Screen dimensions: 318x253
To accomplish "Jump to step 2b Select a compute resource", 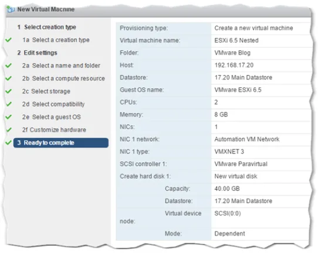I will (x=63, y=78).
